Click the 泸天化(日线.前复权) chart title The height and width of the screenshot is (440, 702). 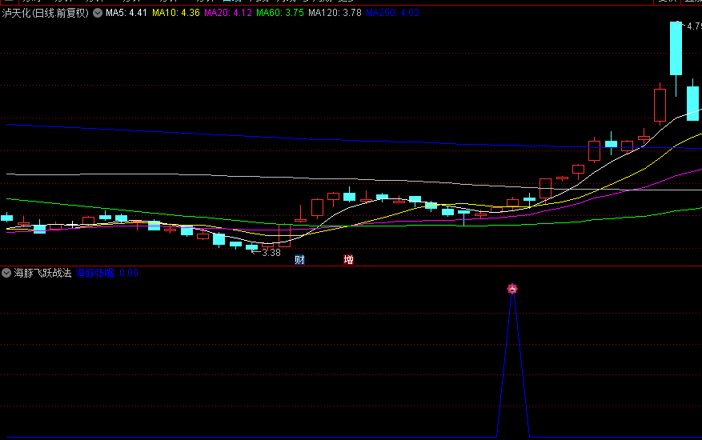(x=45, y=13)
